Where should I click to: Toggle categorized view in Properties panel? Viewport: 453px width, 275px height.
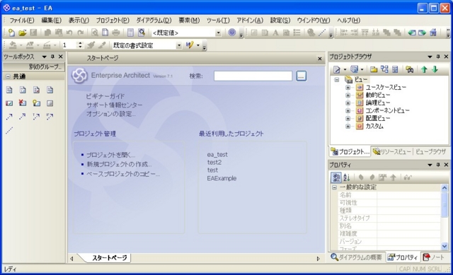click(x=336, y=177)
